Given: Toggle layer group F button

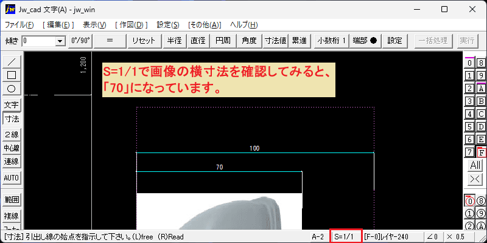Looking at the screenshot, I should tap(481, 152).
